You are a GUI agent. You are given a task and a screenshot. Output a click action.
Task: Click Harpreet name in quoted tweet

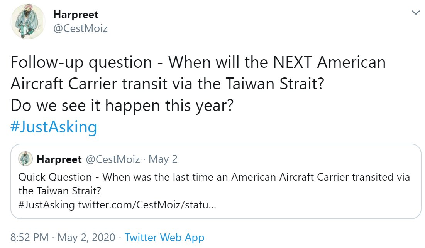pos(59,159)
